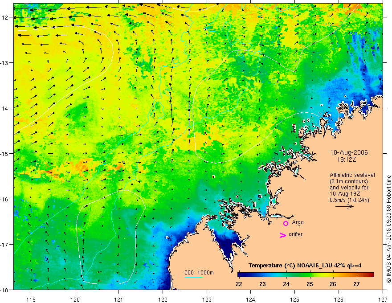This screenshot has width=392, height=303.
Task: Click the '0.5m/s (1kt 24h)' text
Action: click(349, 200)
